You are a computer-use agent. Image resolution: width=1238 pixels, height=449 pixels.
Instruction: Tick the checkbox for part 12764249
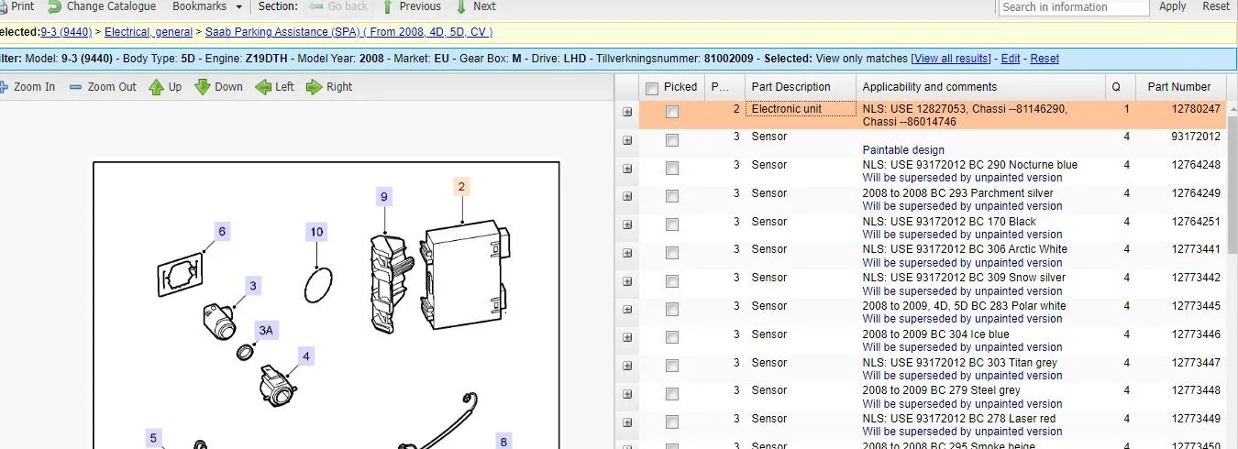[x=672, y=197]
